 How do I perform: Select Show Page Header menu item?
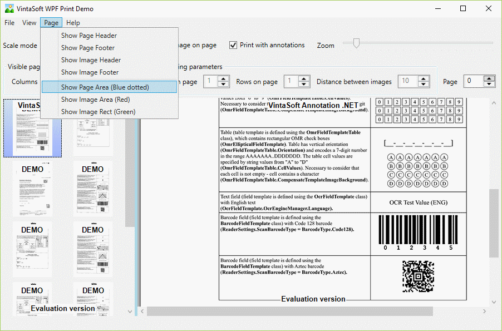(x=89, y=36)
